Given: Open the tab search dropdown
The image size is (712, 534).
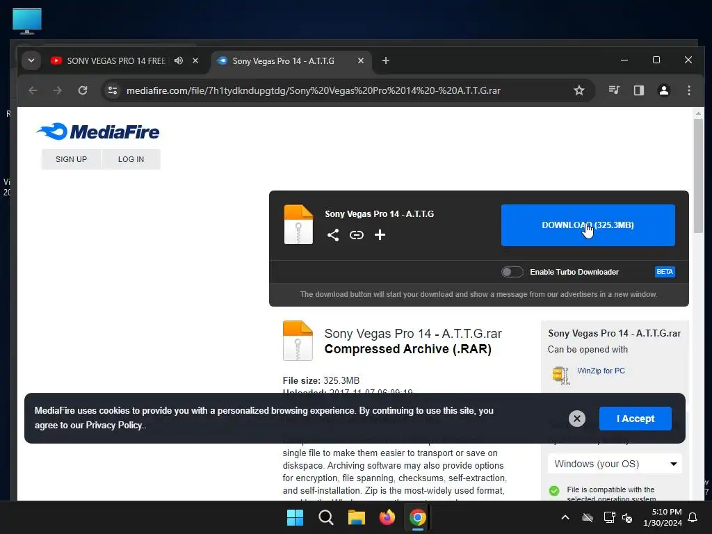Looking at the screenshot, I should (x=31, y=60).
